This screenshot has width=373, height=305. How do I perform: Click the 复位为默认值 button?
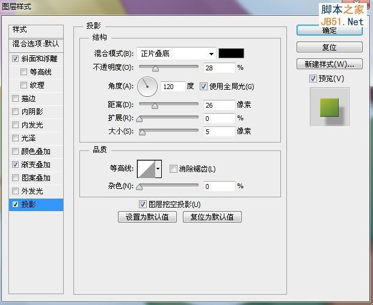tap(212, 217)
